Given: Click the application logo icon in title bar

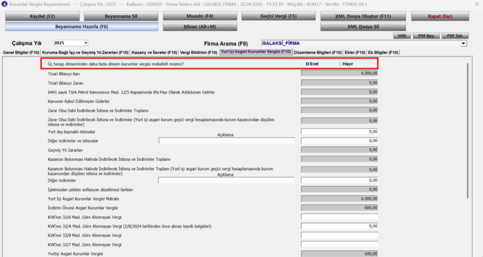Looking at the screenshot, I should [4, 4].
